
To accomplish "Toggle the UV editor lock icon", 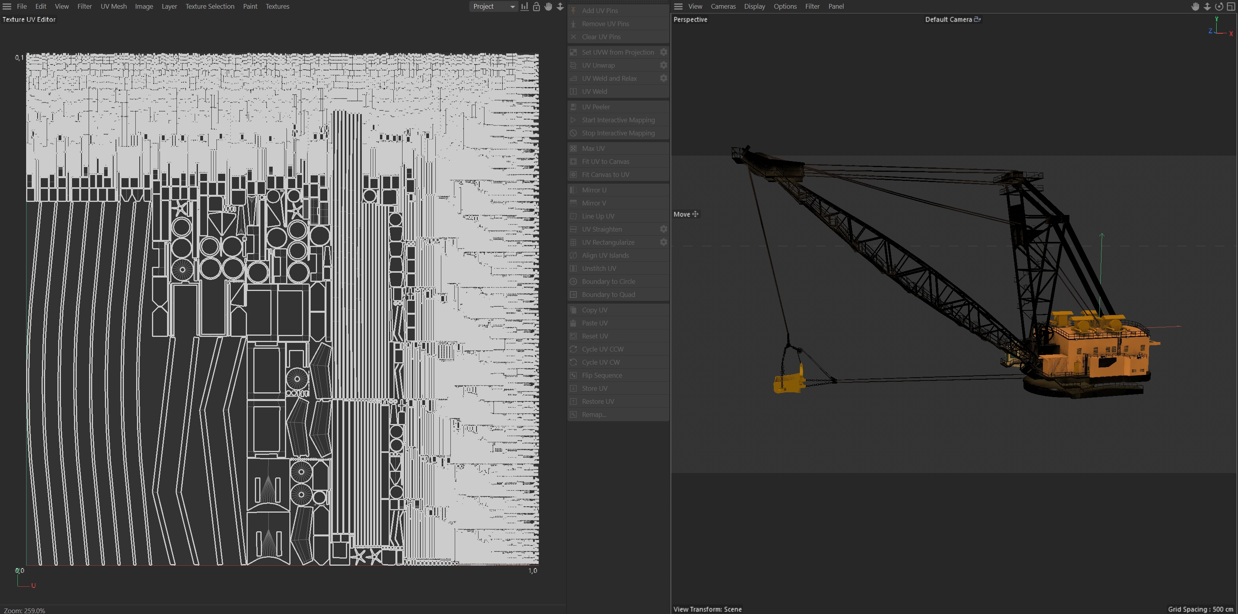I will coord(536,6).
